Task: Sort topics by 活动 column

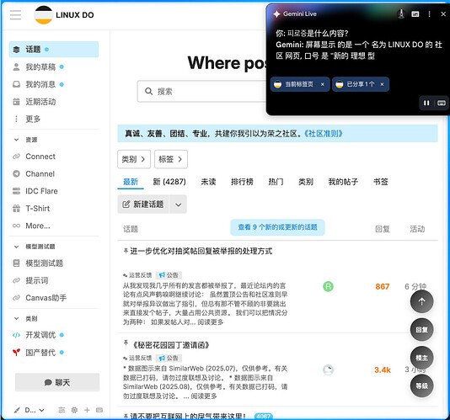Action: 417,229
